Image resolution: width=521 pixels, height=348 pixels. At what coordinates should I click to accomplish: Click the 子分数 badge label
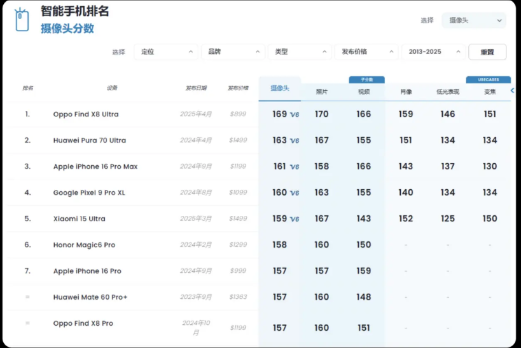(367, 79)
